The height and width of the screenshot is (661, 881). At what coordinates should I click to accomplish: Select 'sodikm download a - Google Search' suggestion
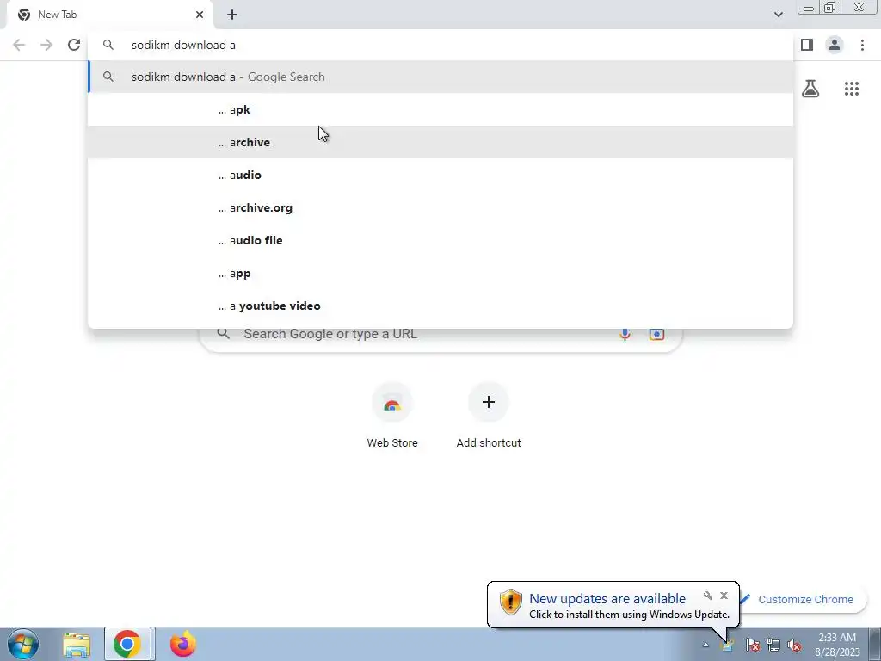click(x=440, y=77)
